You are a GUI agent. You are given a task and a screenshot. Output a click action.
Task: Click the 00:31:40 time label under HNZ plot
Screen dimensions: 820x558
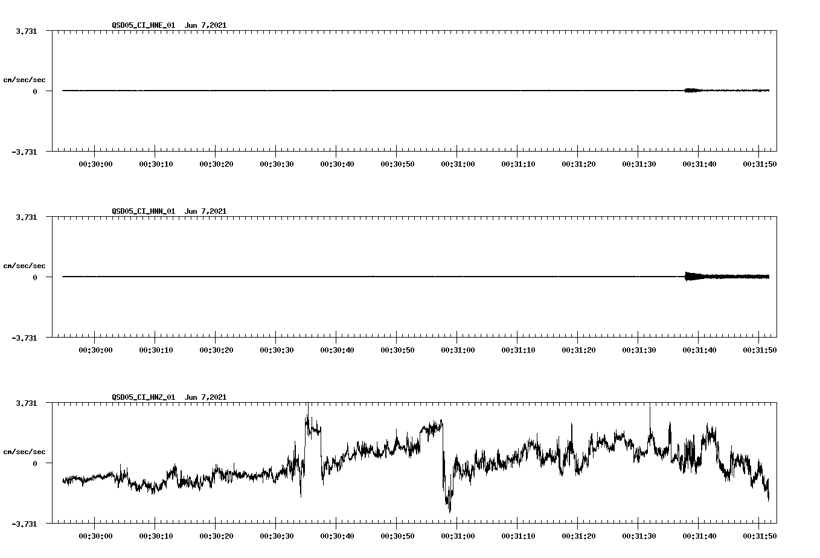click(x=699, y=536)
